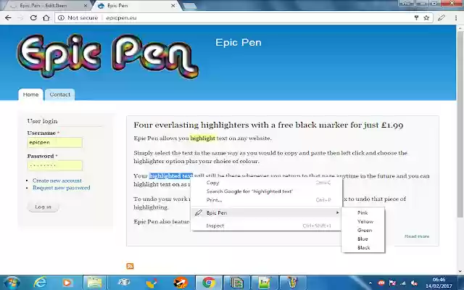
Task: Open the Home page tab
Action: click(x=30, y=95)
